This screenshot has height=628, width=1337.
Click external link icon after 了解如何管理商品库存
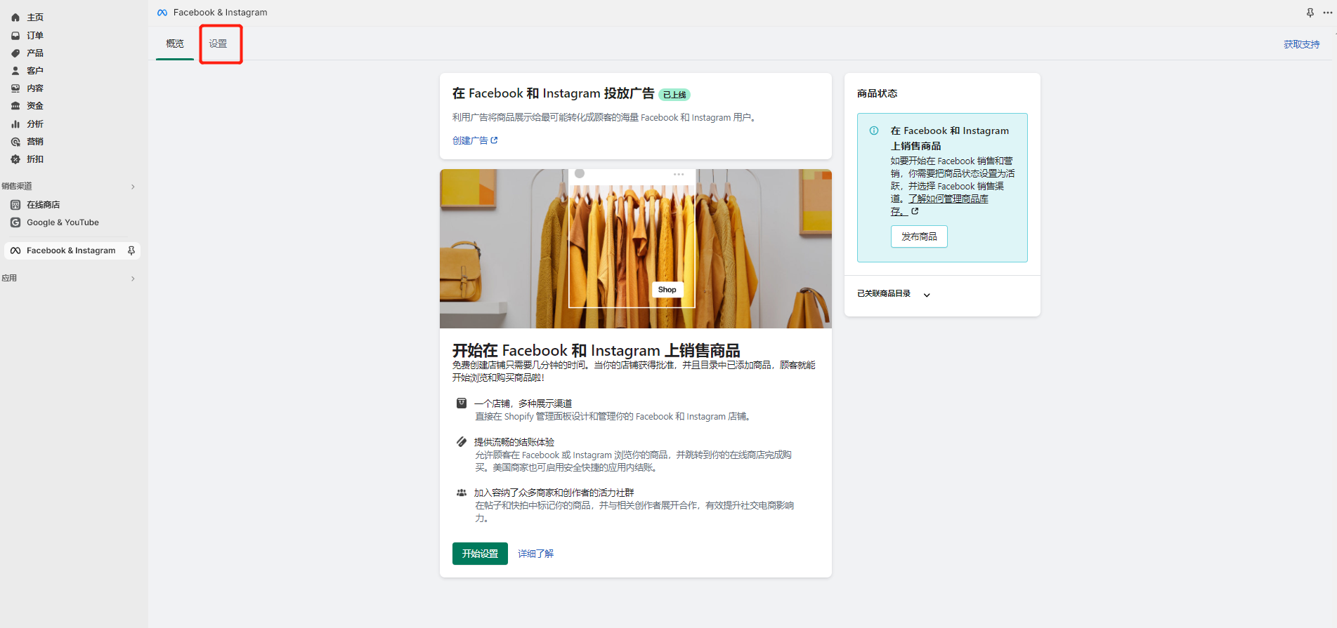(x=915, y=211)
